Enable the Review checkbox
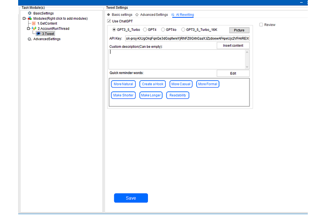The width and height of the screenshot is (326, 216). 261,25
